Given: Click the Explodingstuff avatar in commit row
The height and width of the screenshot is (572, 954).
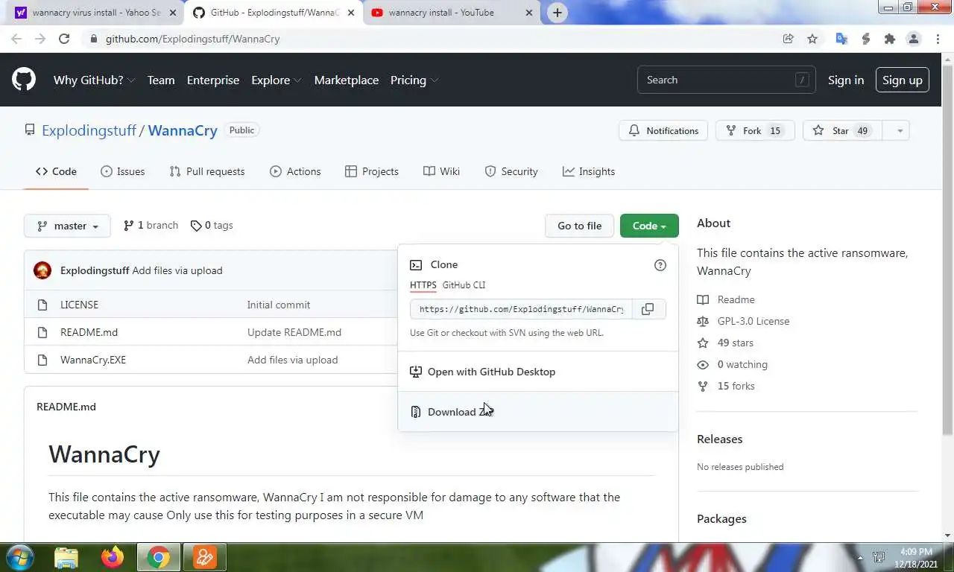Looking at the screenshot, I should (x=42, y=270).
